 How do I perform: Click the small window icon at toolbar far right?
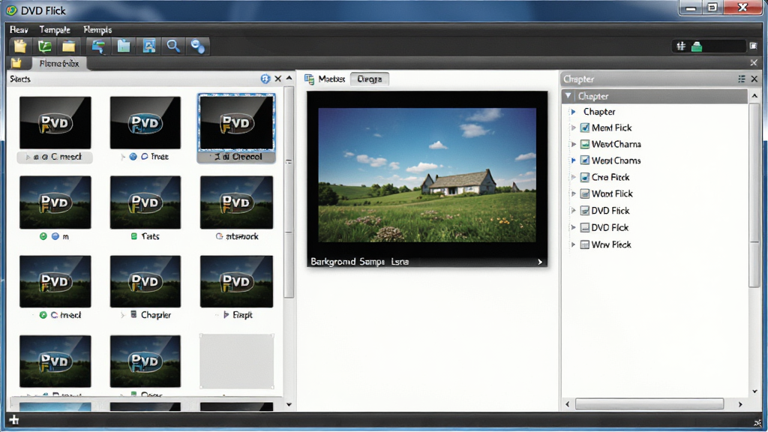(x=753, y=46)
